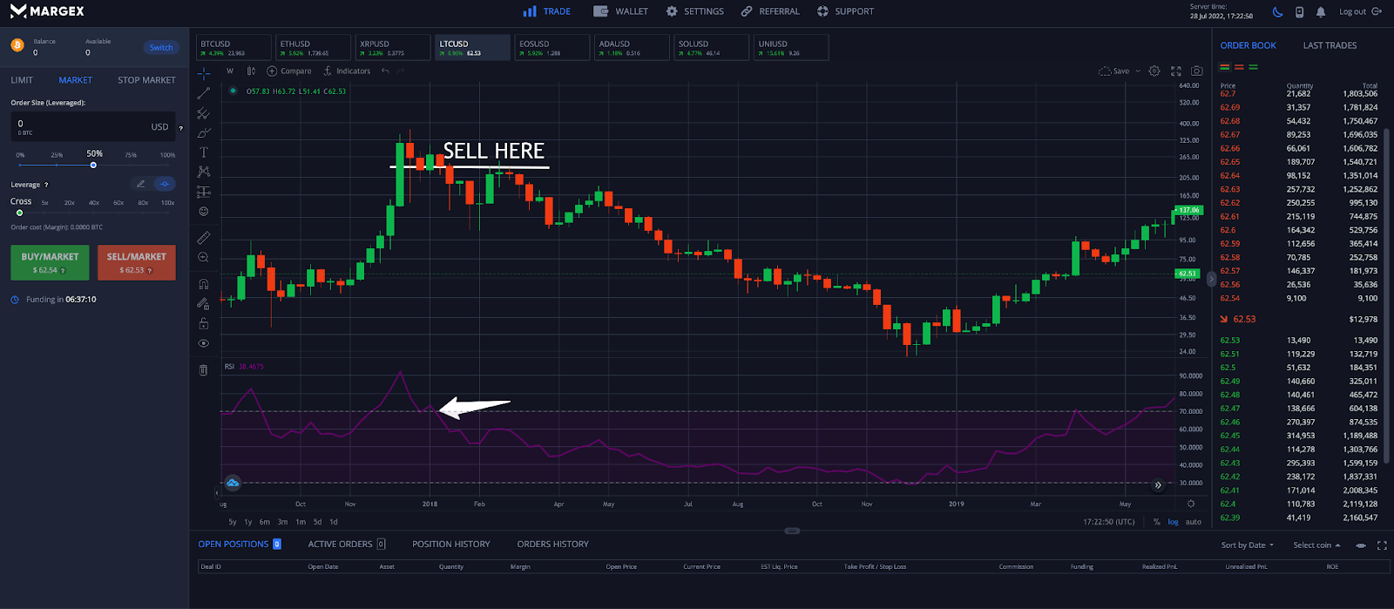
Task: Select the trend line drawing tool
Action: click(204, 93)
